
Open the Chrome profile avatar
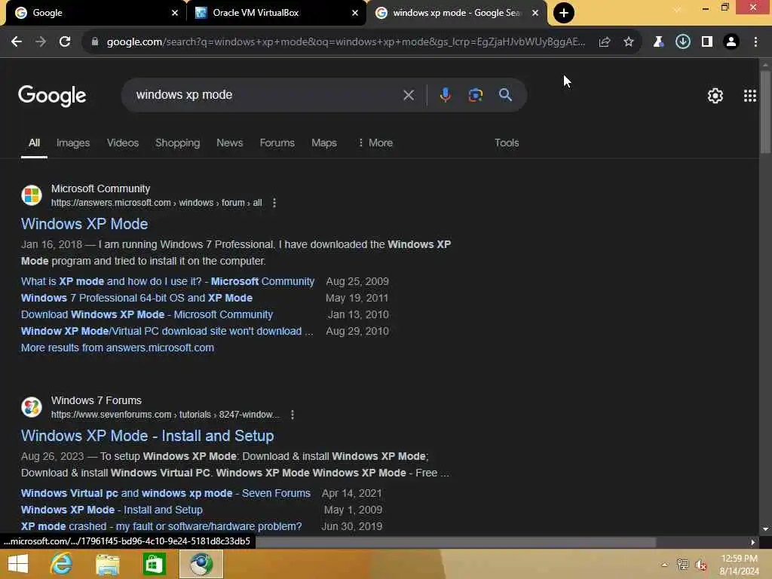[x=731, y=42]
